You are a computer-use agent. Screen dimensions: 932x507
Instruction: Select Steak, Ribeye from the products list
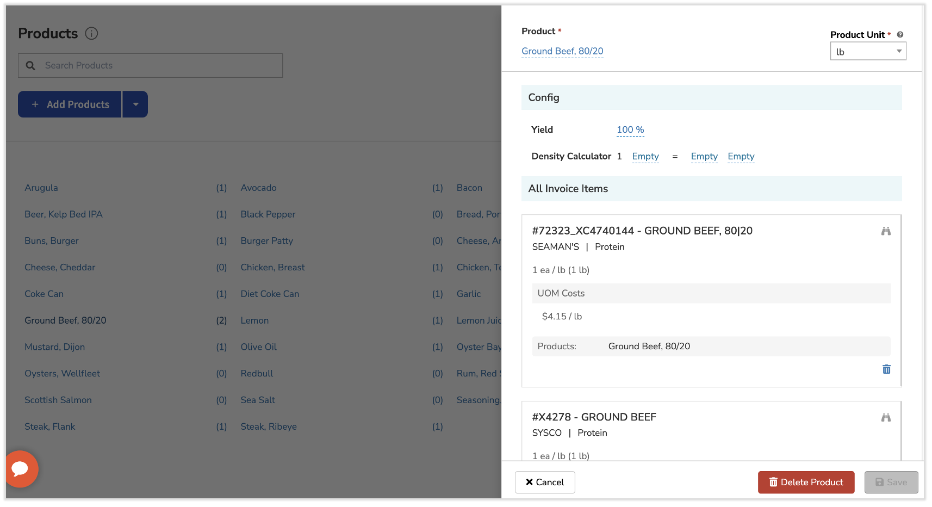(x=268, y=426)
